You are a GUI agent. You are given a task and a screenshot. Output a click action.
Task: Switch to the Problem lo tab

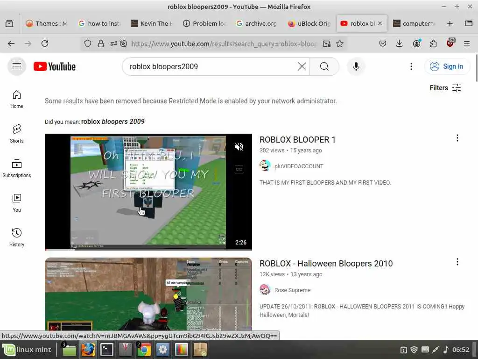coord(204,23)
